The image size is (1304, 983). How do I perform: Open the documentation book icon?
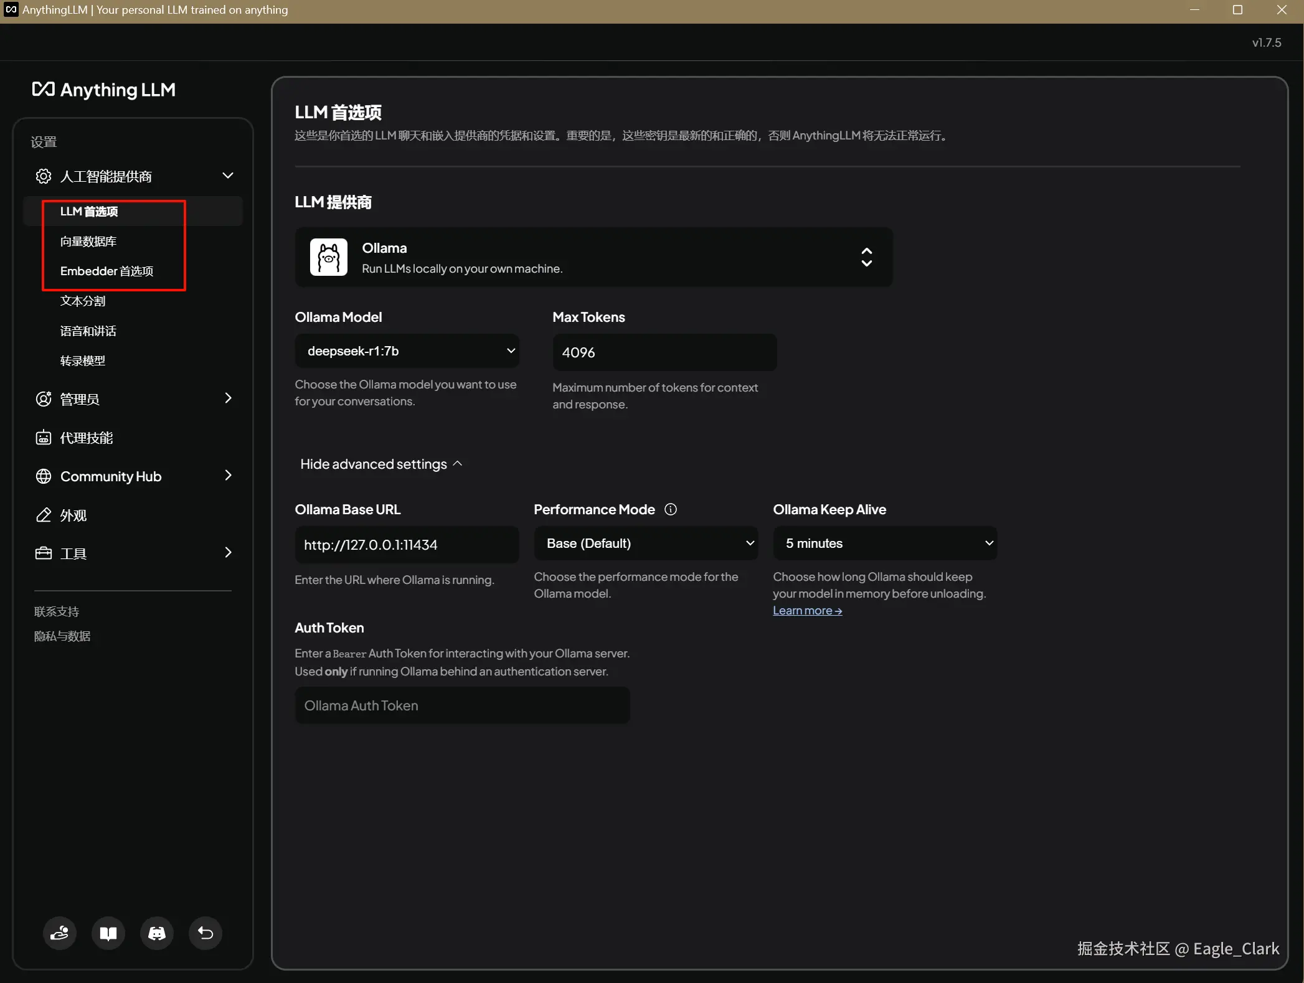point(108,933)
